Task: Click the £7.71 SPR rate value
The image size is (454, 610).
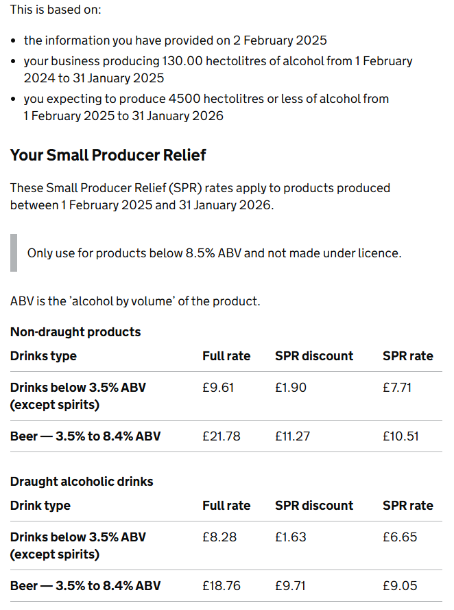Action: (x=397, y=388)
